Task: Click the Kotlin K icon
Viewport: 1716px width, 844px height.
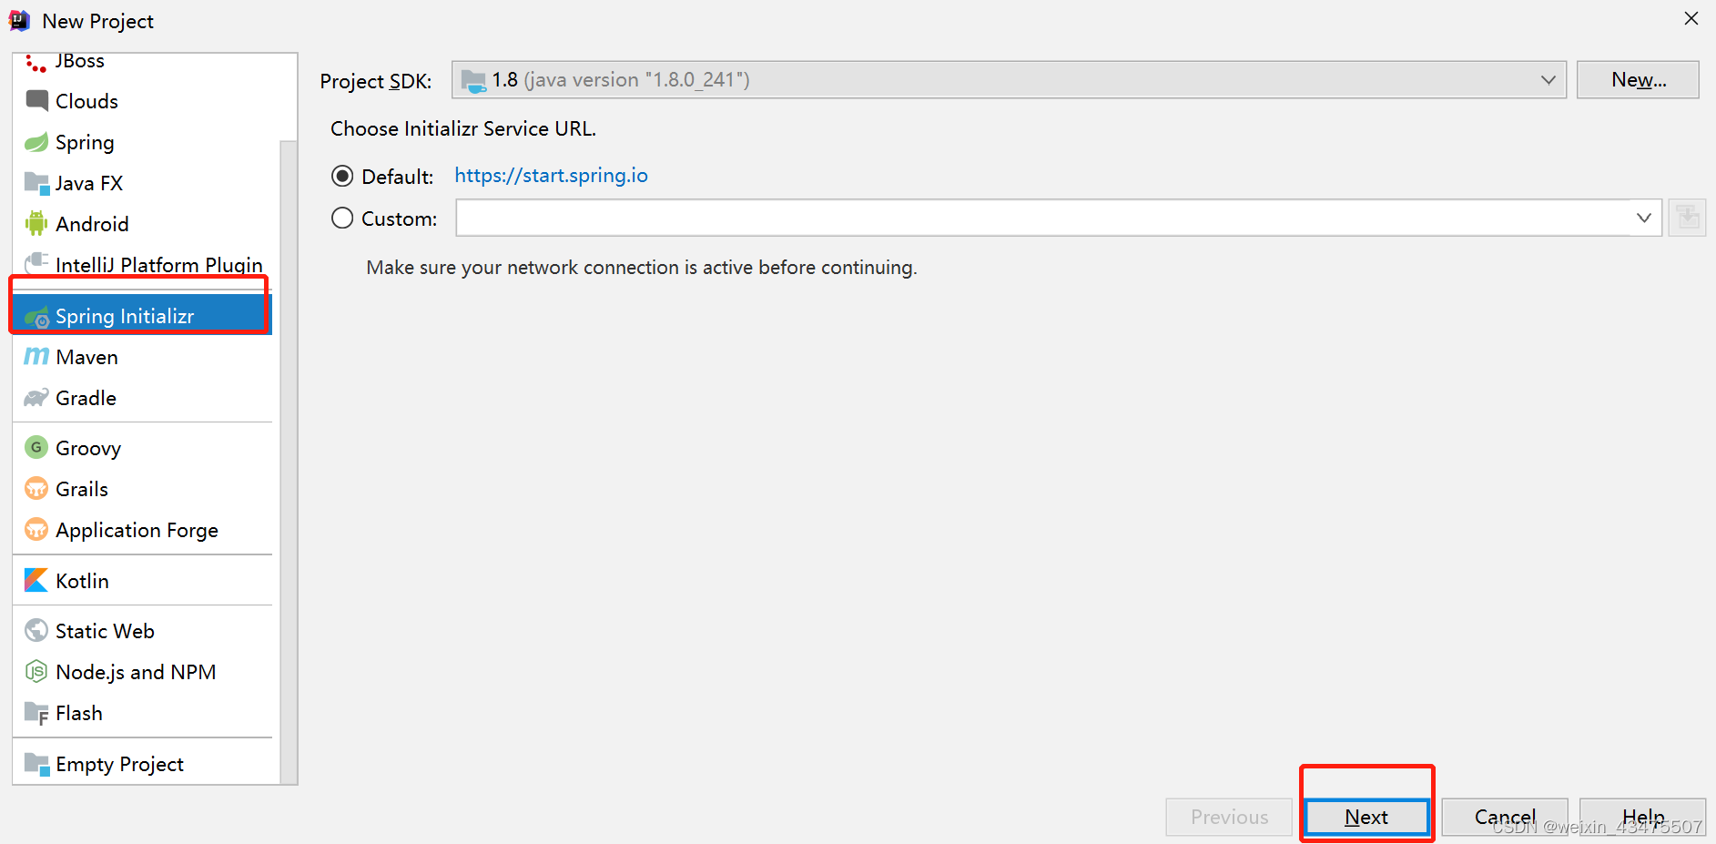Action: coord(36,580)
